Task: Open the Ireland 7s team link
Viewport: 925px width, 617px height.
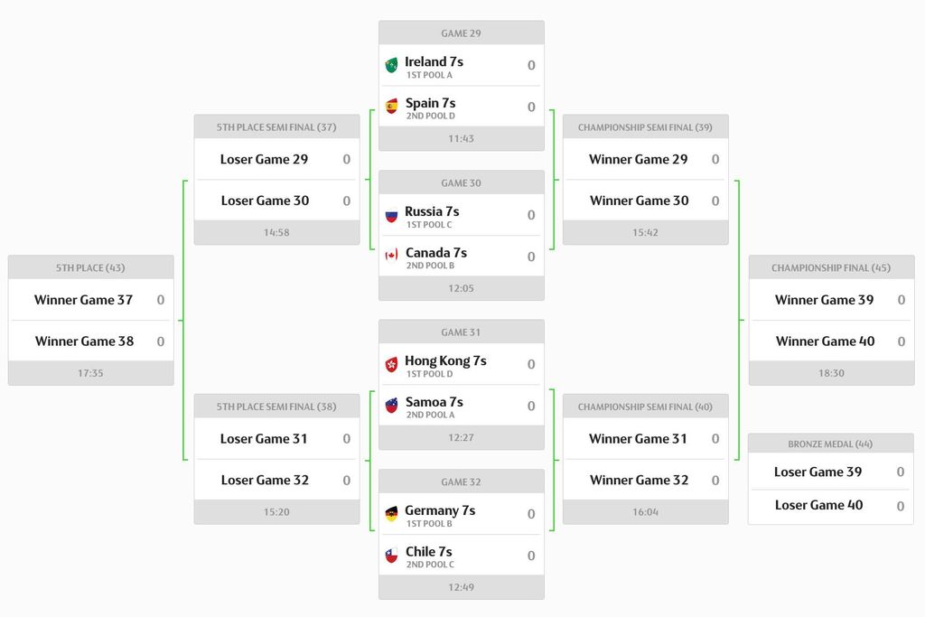Action: click(434, 61)
